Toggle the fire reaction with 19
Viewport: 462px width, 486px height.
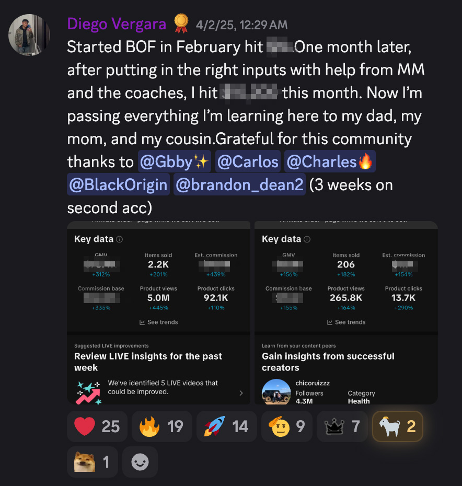(x=161, y=426)
